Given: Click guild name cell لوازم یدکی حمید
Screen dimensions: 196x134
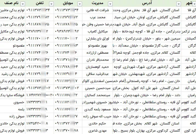Looking at the screenshot, I should click(x=13, y=67).
